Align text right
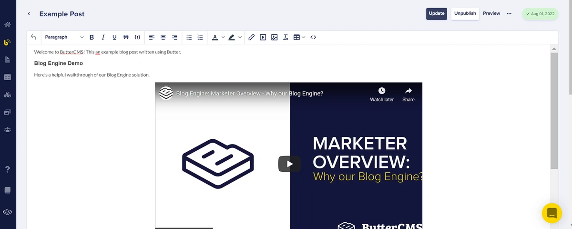The image size is (572, 229). coord(174,37)
